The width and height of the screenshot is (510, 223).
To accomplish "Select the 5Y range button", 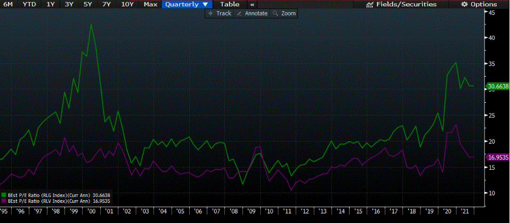I will coord(88,4).
